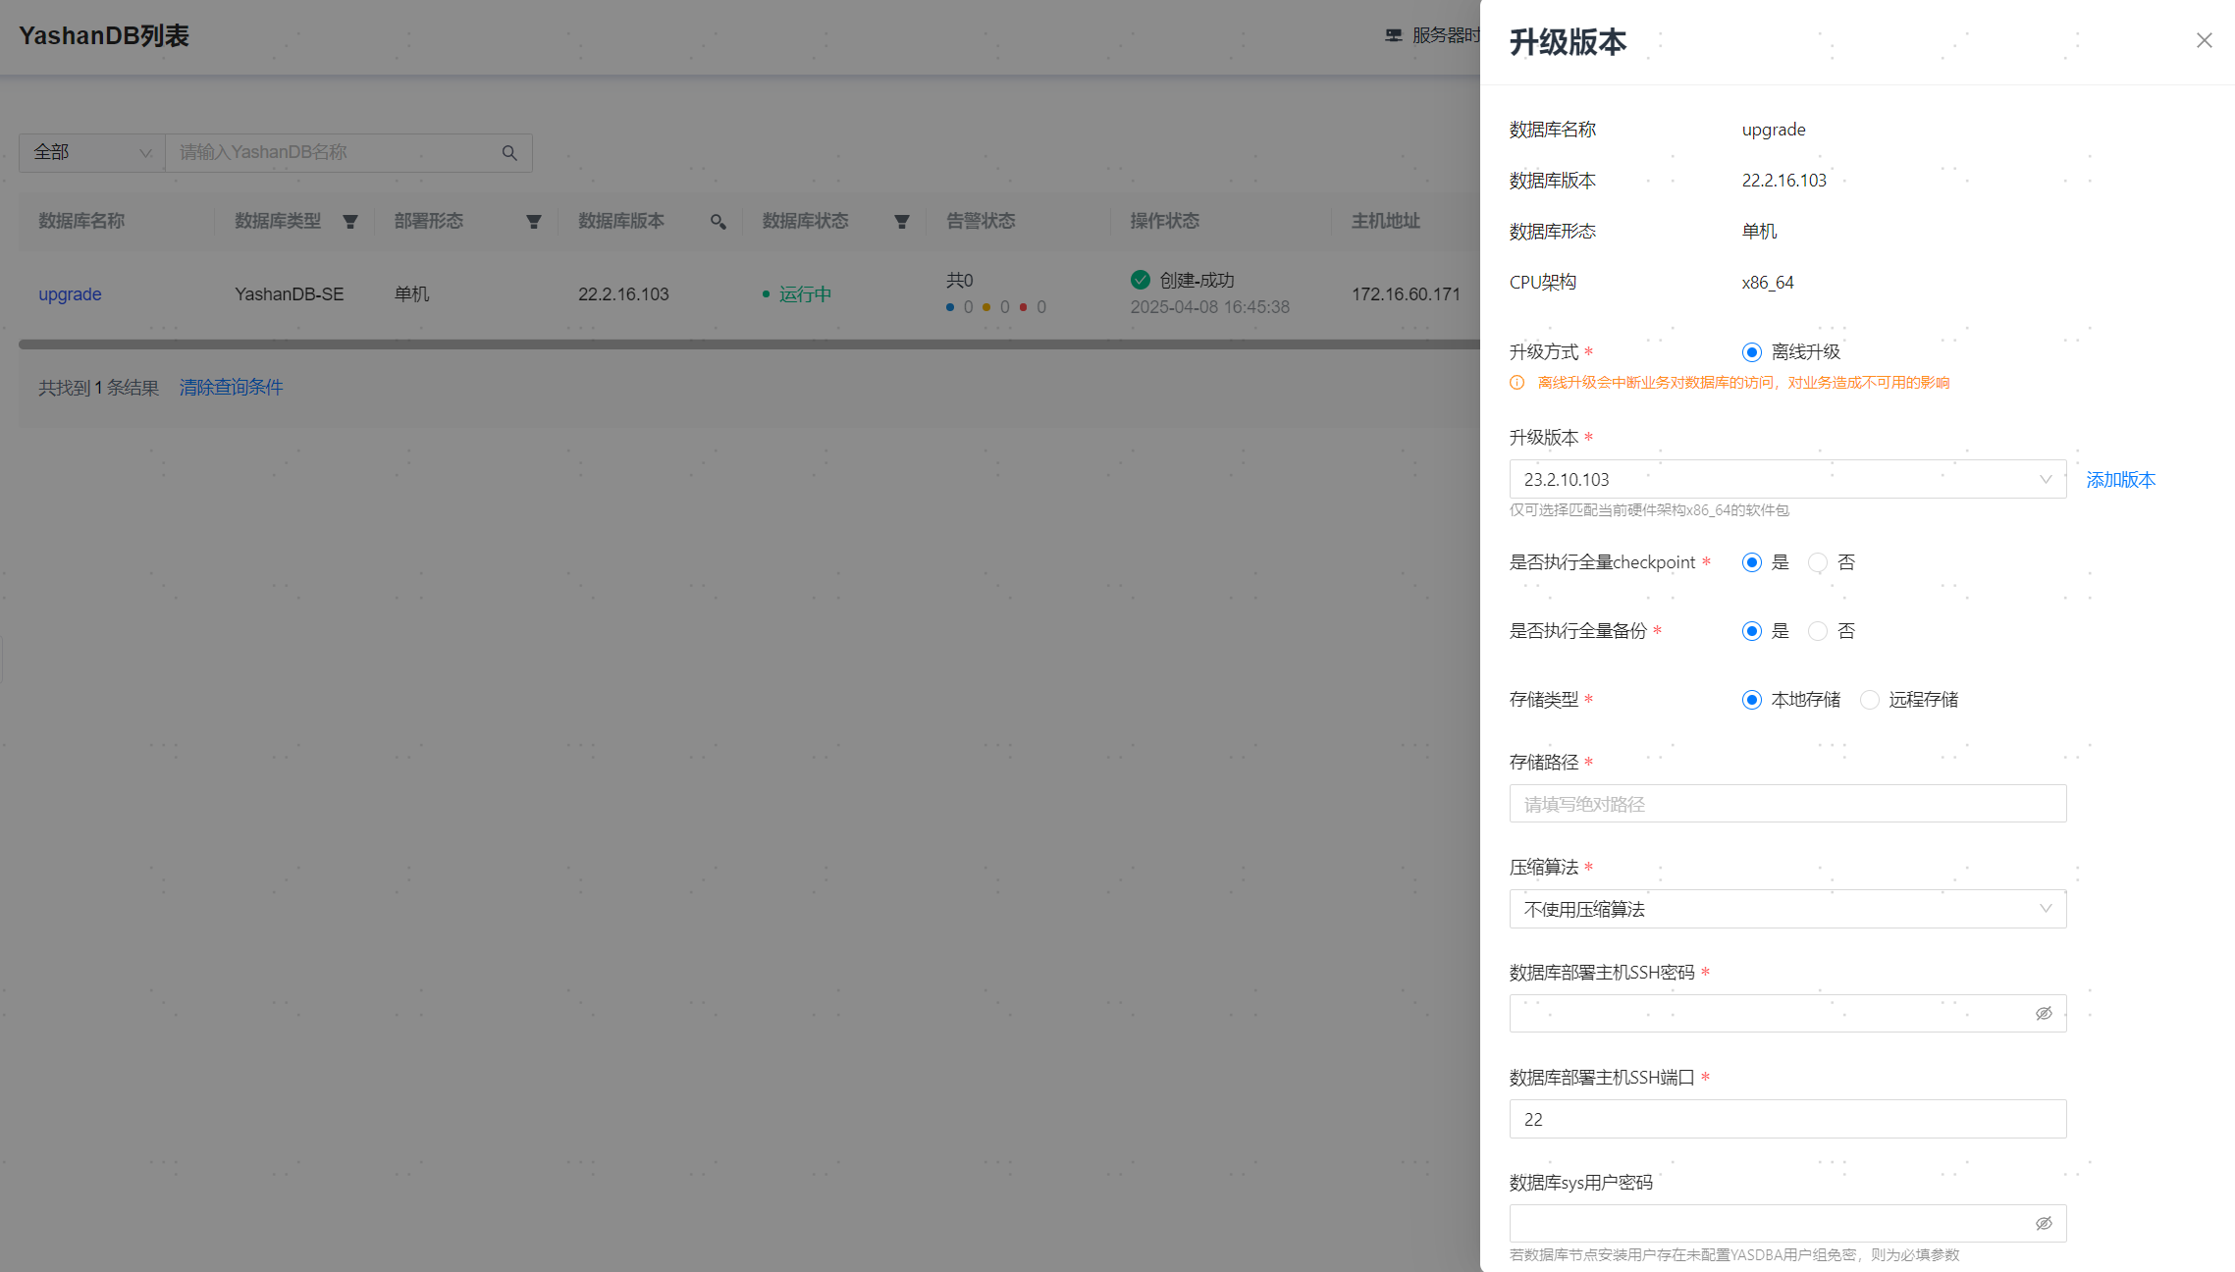Screen dimensions: 2235x1272
Task: Close the upgrade version panel
Action: click(x=2204, y=40)
